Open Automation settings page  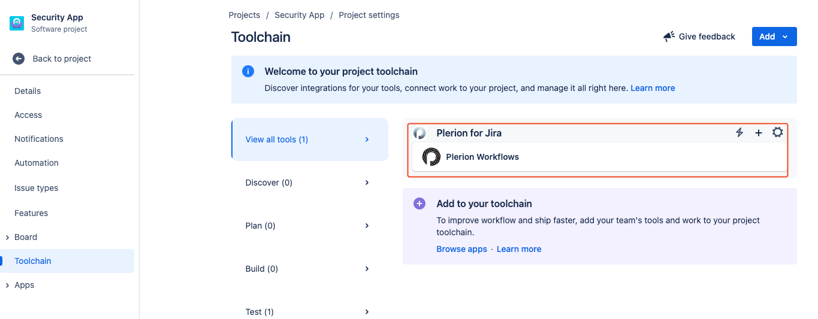click(37, 163)
